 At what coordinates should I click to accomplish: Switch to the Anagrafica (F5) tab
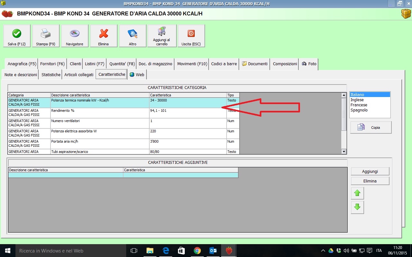tap(22, 64)
